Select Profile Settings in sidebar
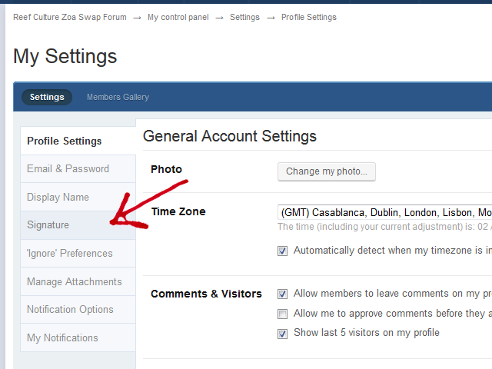The height and width of the screenshot is (369, 492). pos(64,141)
